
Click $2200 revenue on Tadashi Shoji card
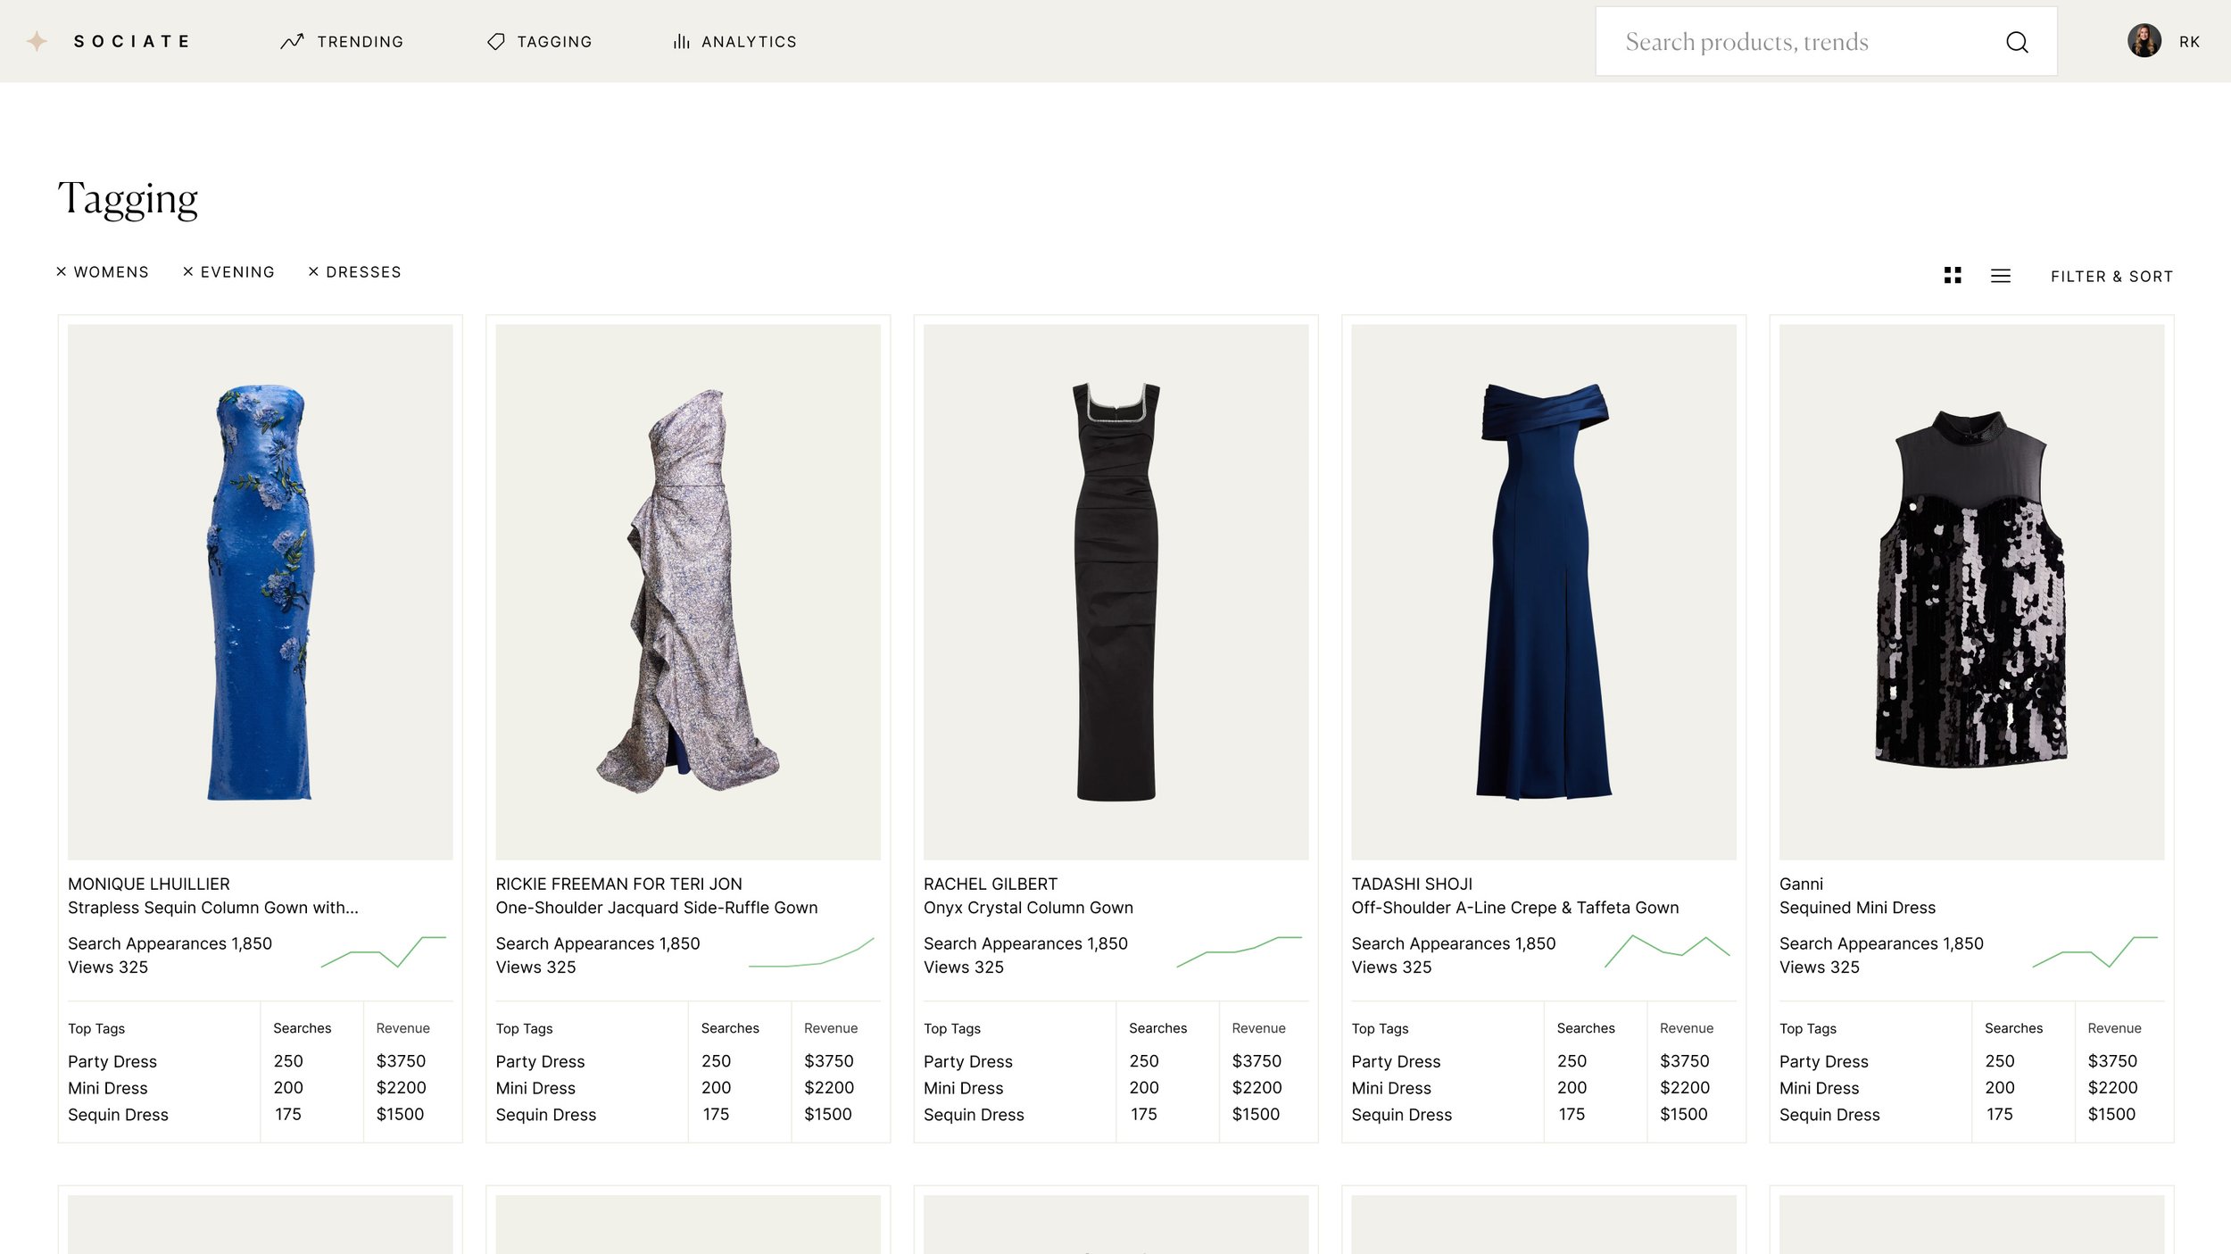[1685, 1087]
